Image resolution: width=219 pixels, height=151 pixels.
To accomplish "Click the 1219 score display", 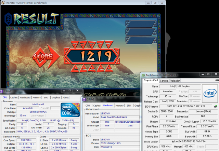I will click(92, 56).
